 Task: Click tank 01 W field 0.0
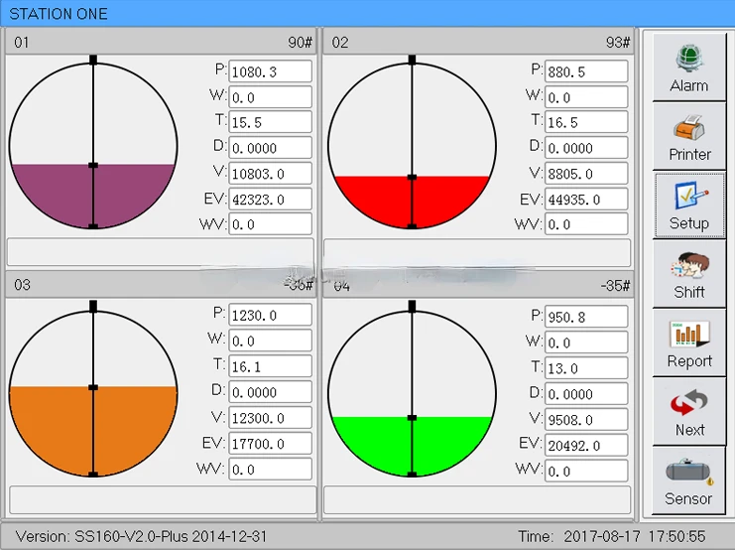click(x=270, y=96)
